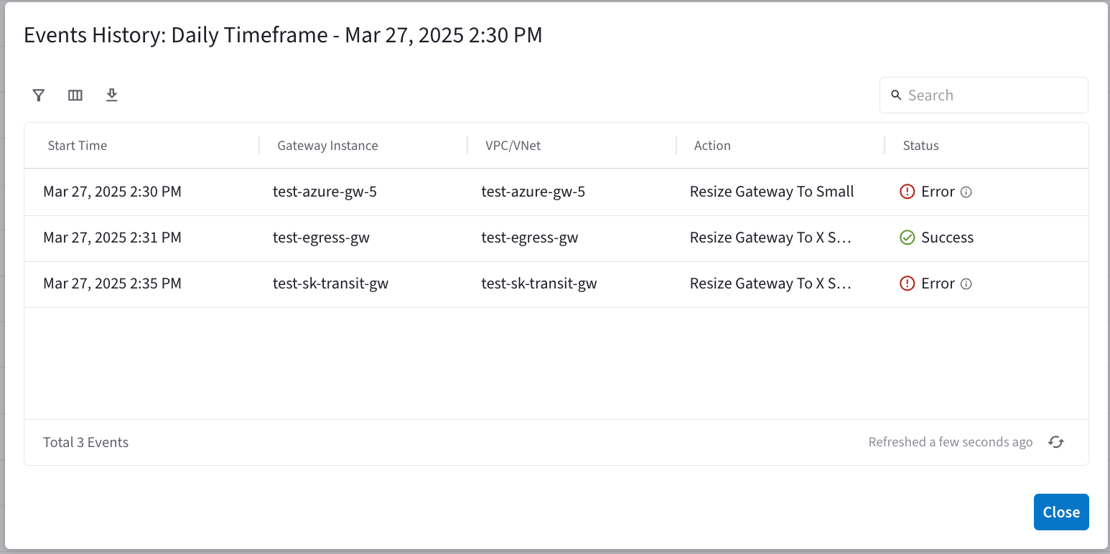Click info icon next to test-azure-gw-5 Error
Image resolution: width=1110 pixels, height=554 pixels.
coord(966,192)
